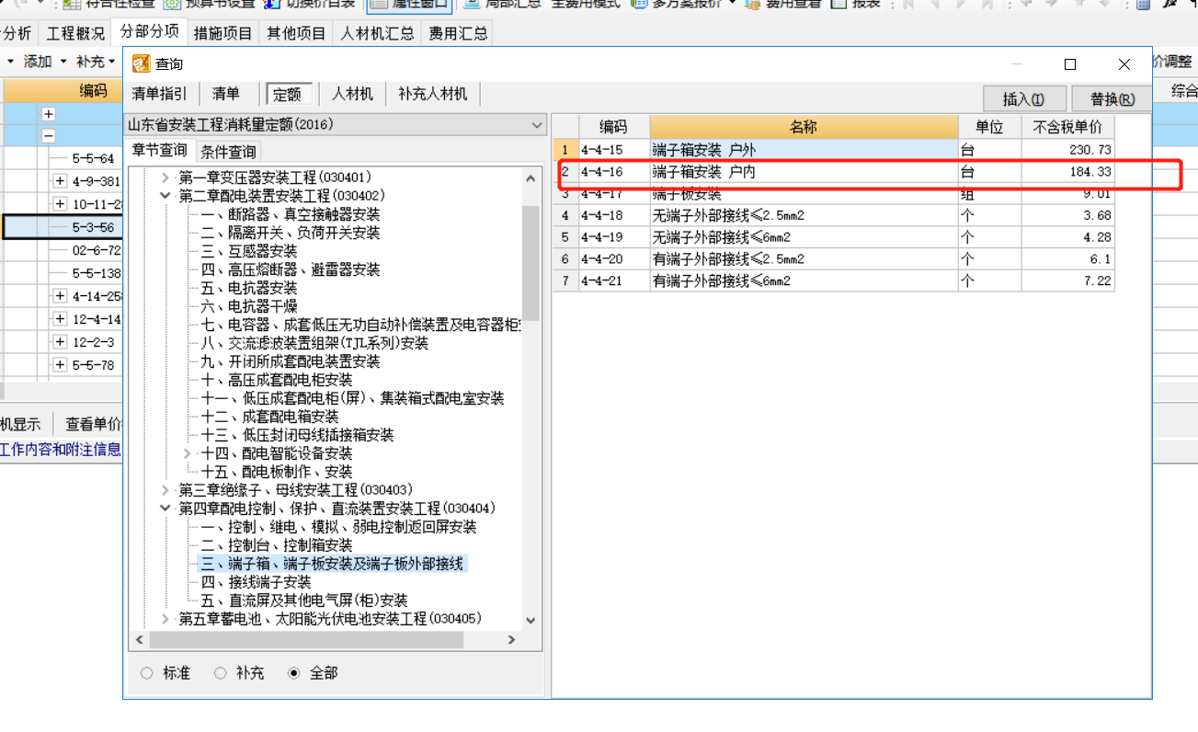The image size is (1198, 732).
Task: Click the 替换(R) button
Action: (1112, 99)
